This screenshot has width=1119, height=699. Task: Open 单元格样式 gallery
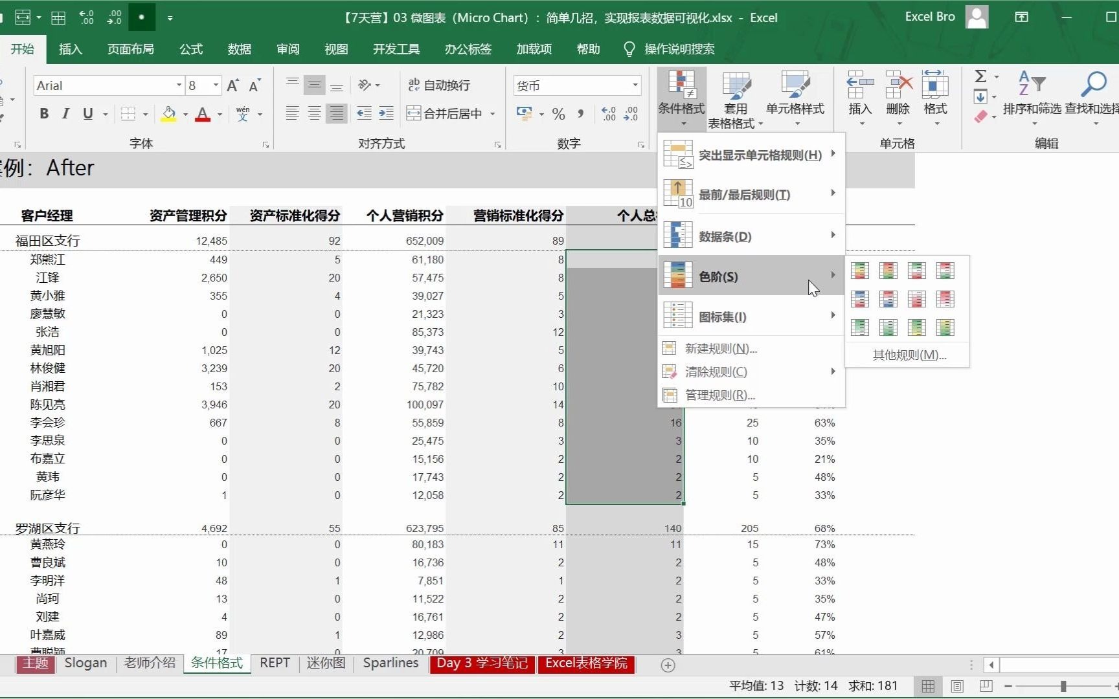point(795,98)
